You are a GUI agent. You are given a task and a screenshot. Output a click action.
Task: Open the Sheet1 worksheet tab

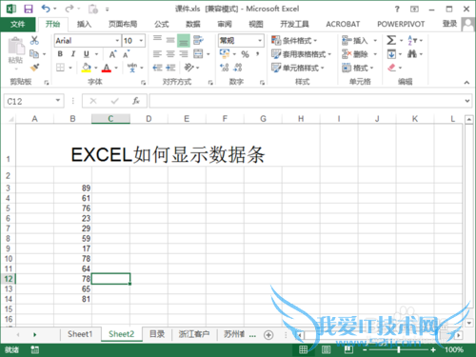click(80, 334)
